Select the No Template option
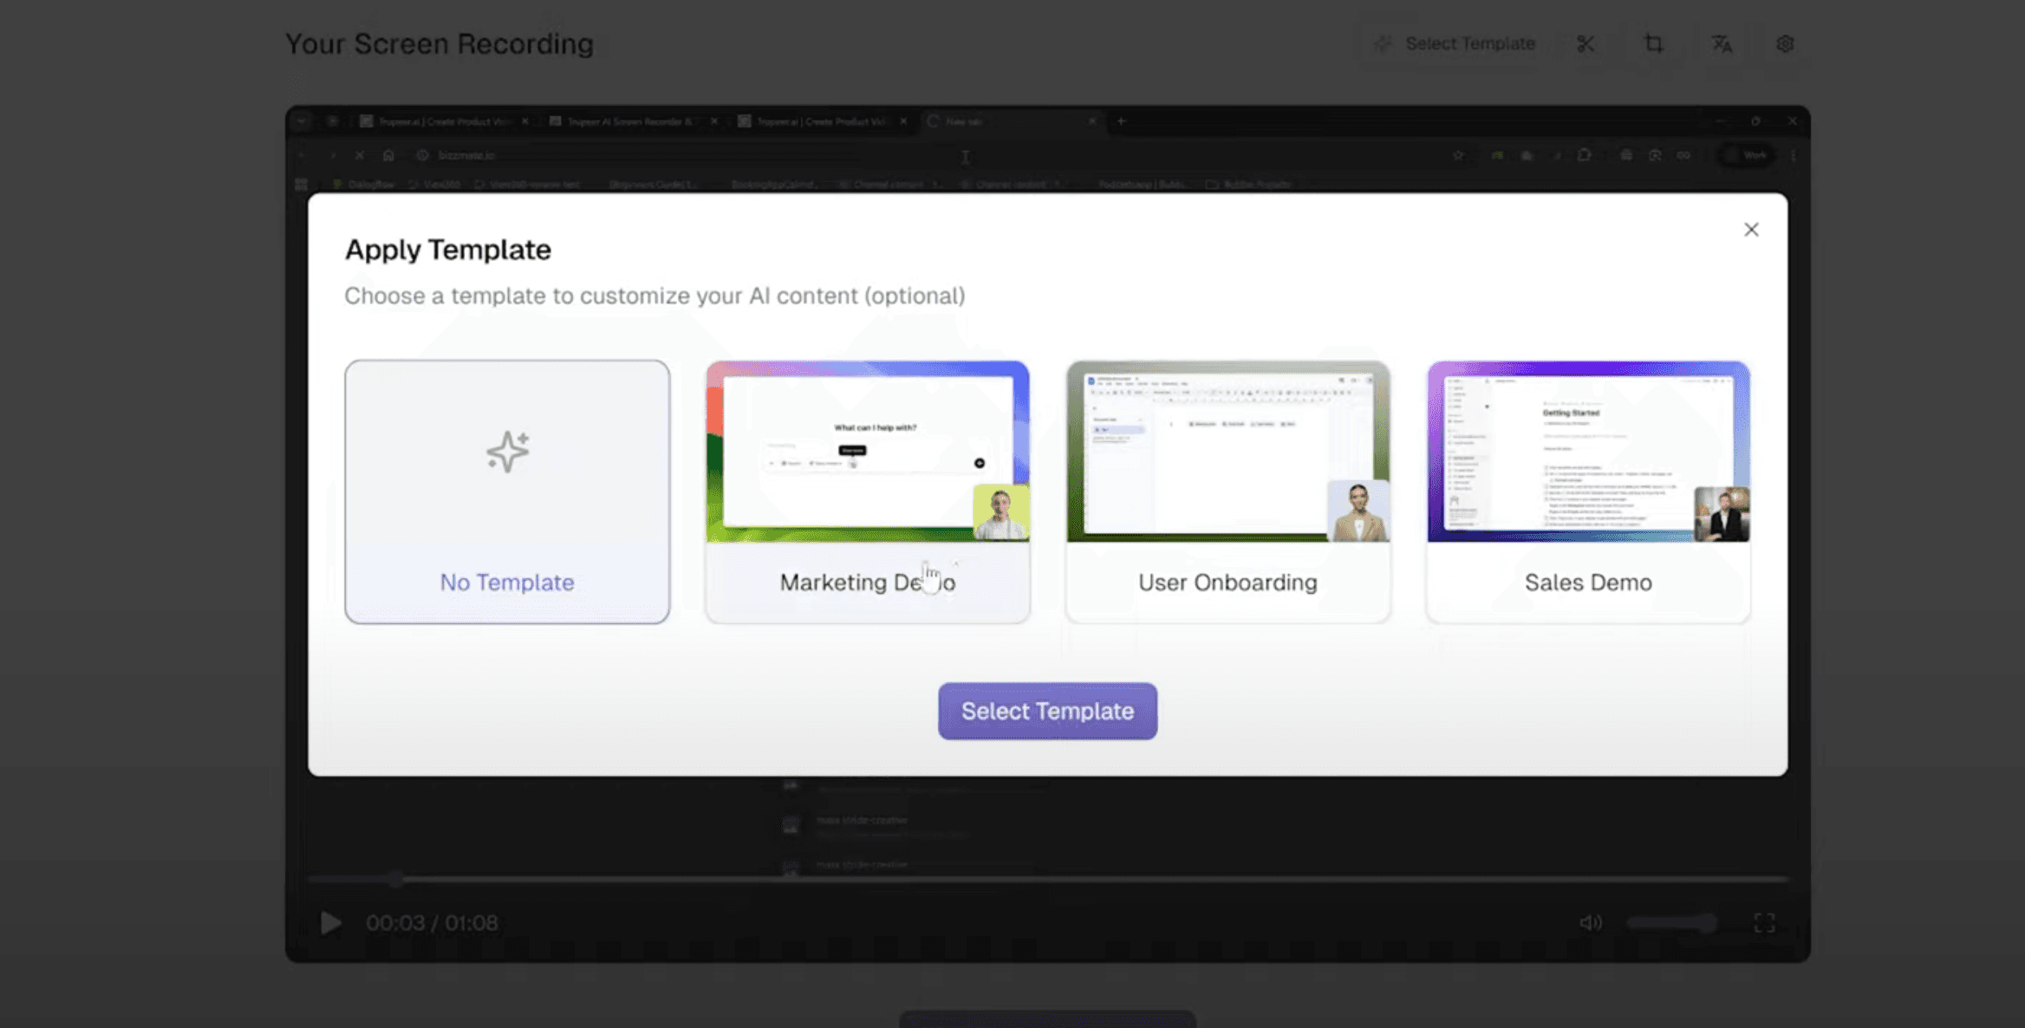The image size is (2025, 1028). coord(506,491)
